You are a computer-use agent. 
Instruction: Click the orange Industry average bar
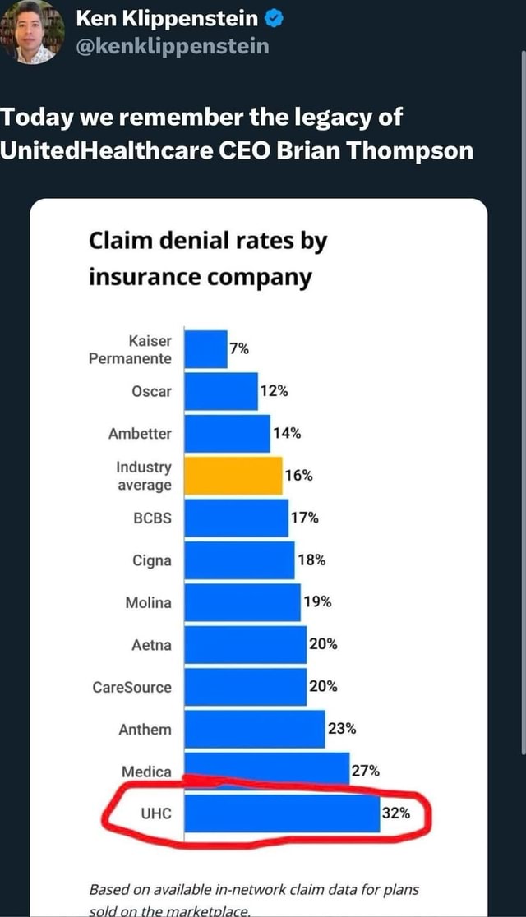tap(233, 476)
